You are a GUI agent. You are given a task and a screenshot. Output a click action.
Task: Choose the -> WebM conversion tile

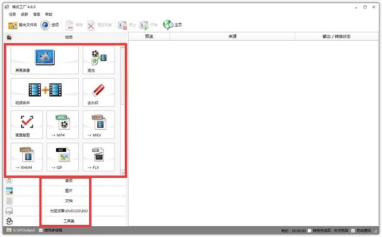point(27,157)
